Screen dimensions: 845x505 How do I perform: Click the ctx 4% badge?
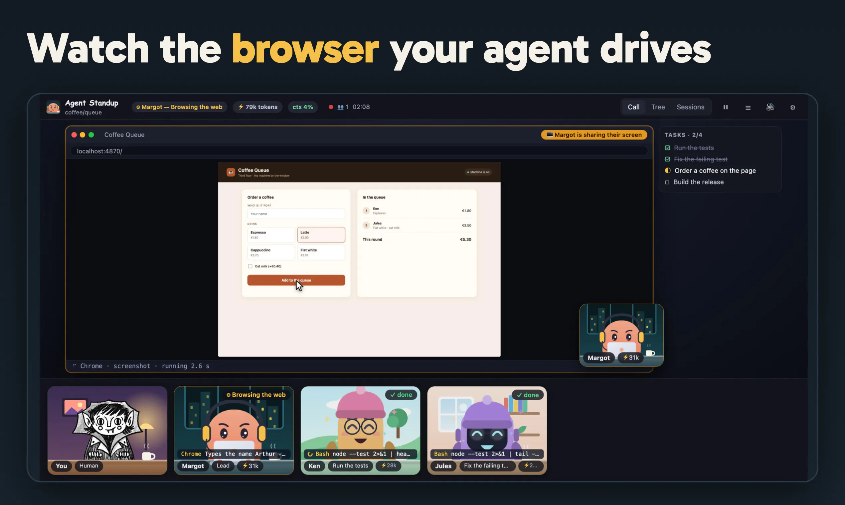click(x=302, y=107)
